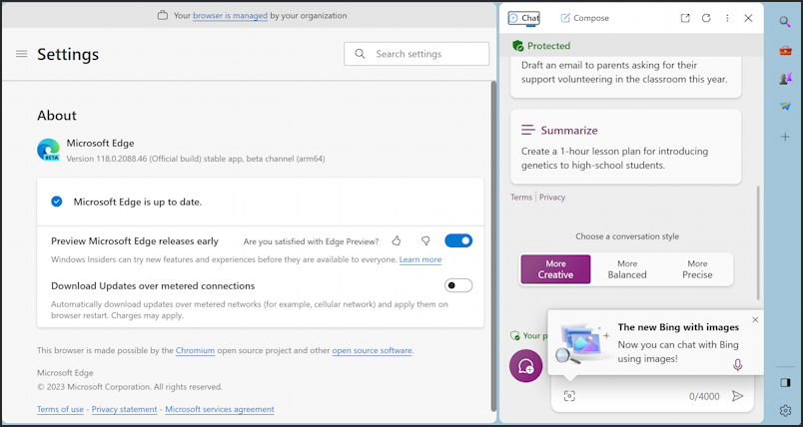Open the open source software link
The width and height of the screenshot is (803, 427).
pos(372,351)
